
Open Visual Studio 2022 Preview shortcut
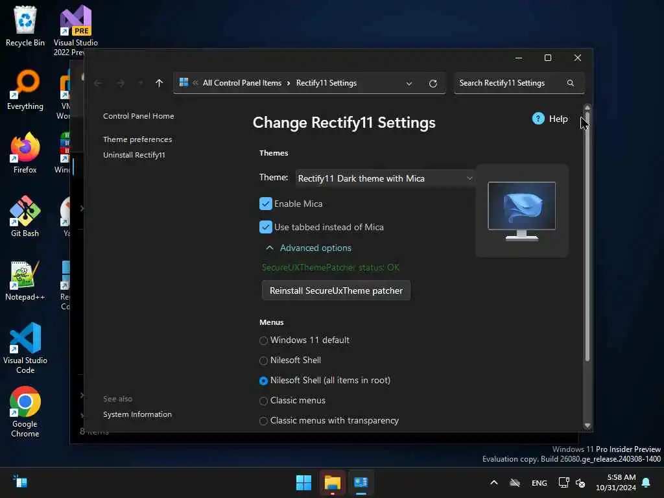click(75, 30)
